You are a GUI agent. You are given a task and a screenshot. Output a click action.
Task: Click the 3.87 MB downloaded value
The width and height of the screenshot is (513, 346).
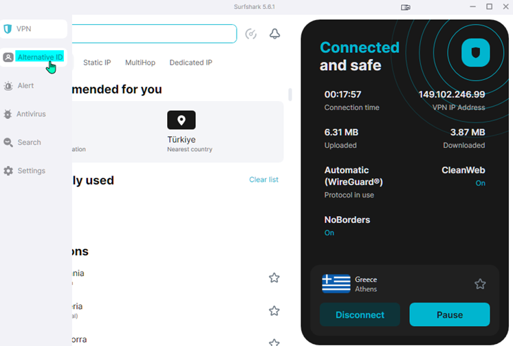[x=468, y=132]
